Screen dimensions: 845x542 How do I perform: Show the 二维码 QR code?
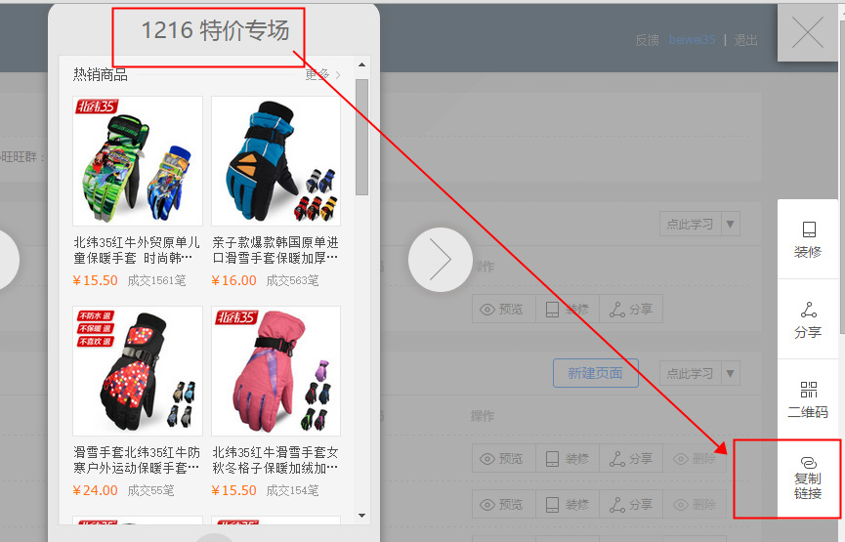[x=808, y=399]
